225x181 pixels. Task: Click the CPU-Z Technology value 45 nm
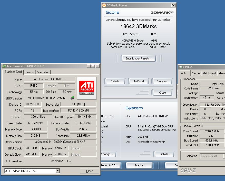coord(207,97)
